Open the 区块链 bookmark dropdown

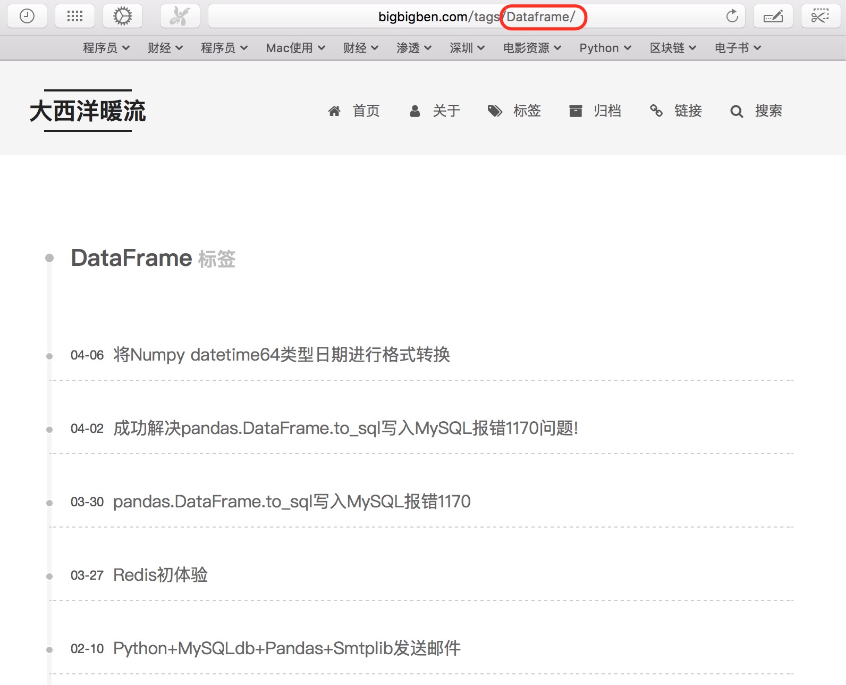click(673, 48)
